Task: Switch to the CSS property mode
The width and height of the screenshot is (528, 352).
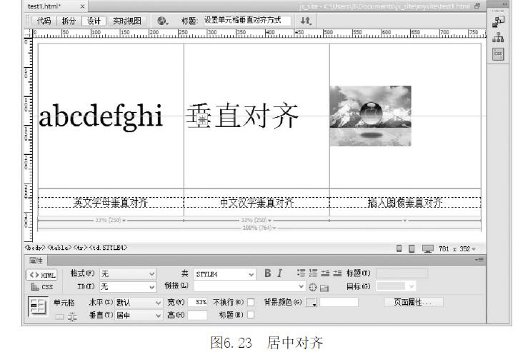Action: click(x=42, y=287)
